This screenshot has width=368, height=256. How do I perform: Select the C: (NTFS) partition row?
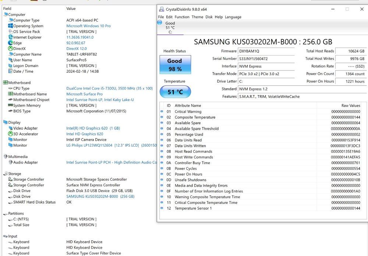[80, 219]
